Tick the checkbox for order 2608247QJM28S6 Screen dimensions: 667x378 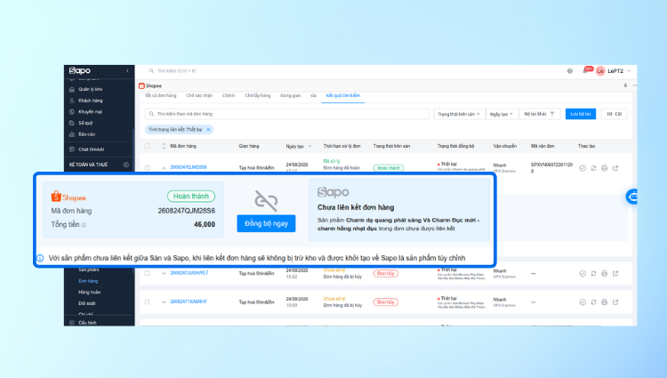147,167
